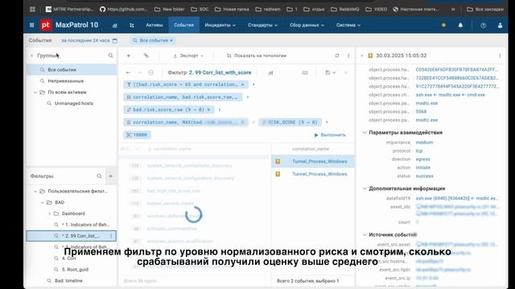Screen dimensions: 515x289
Task: Click the link icon beside toolbar plus
Action: click(146, 55)
